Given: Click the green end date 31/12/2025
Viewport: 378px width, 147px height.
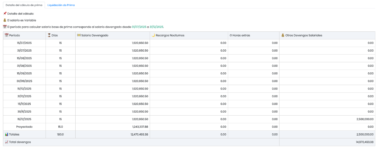Looking at the screenshot, I should (x=157, y=27).
